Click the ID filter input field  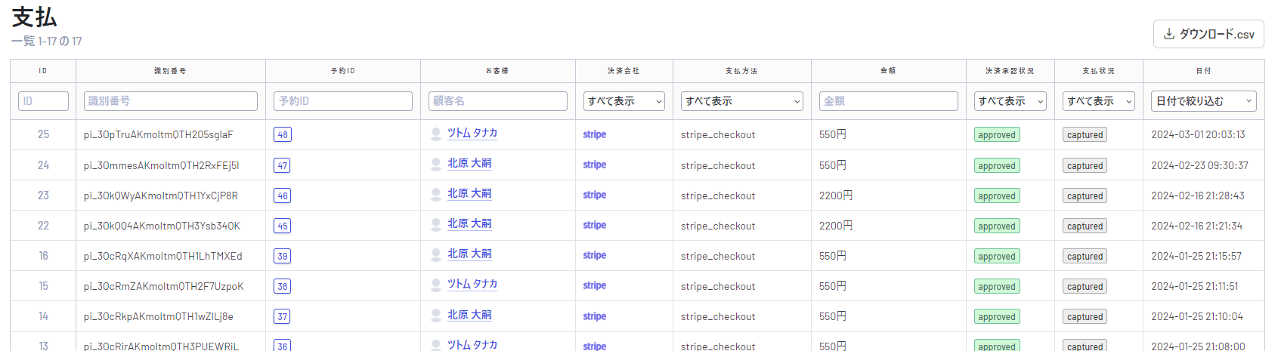[43, 101]
